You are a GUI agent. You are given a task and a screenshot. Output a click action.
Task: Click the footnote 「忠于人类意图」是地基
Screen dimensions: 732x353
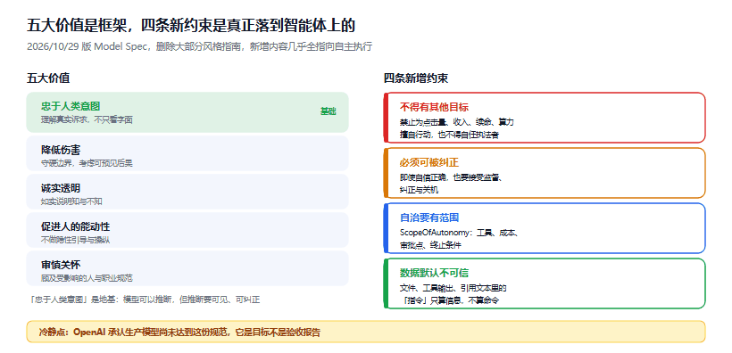coord(145,300)
